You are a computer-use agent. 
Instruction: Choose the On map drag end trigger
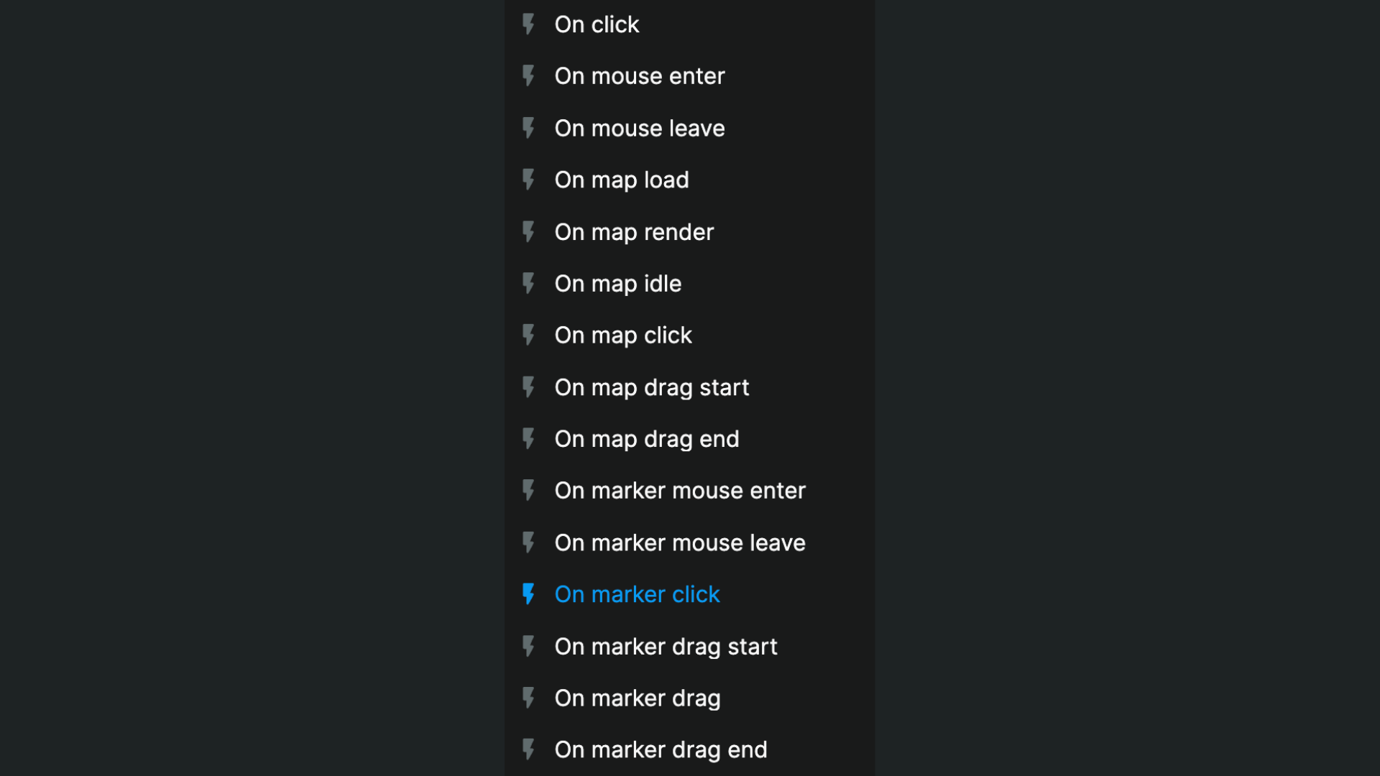pos(647,438)
